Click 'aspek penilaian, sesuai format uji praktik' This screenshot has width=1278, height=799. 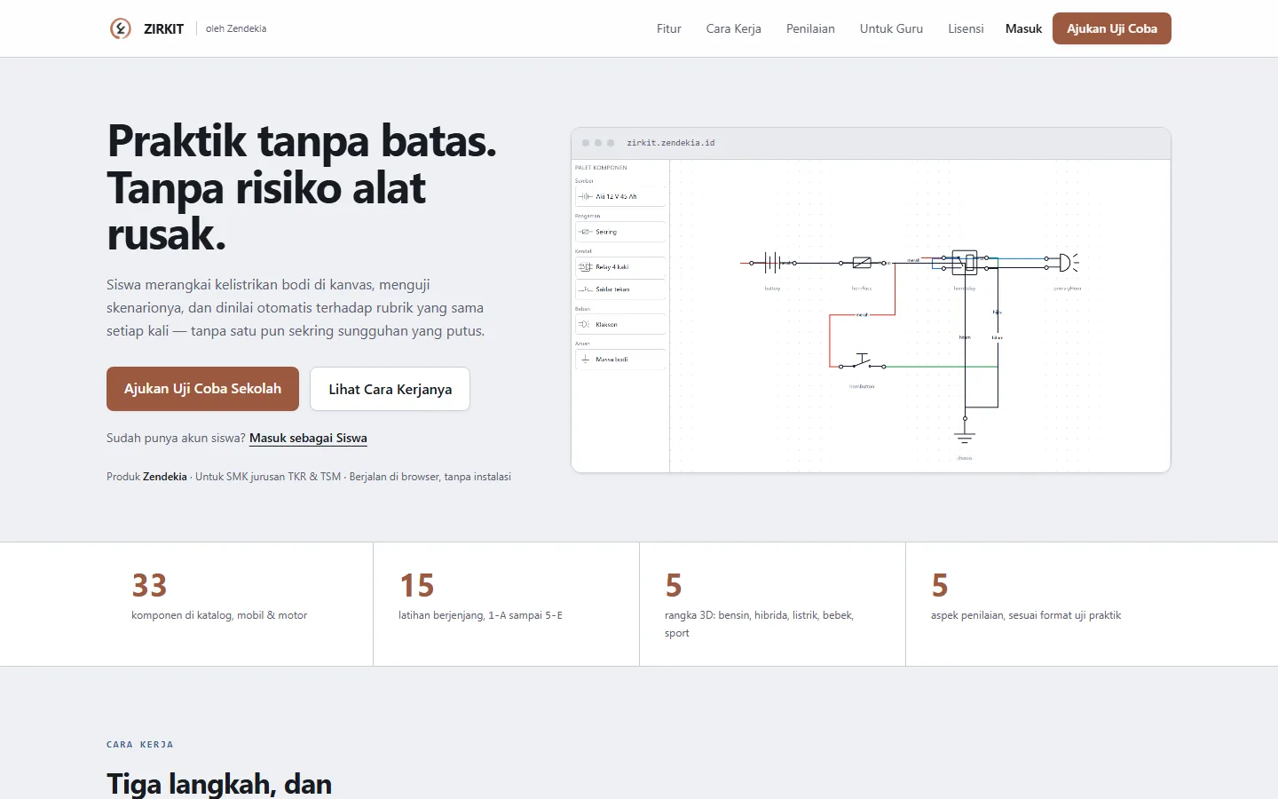pos(1026,615)
